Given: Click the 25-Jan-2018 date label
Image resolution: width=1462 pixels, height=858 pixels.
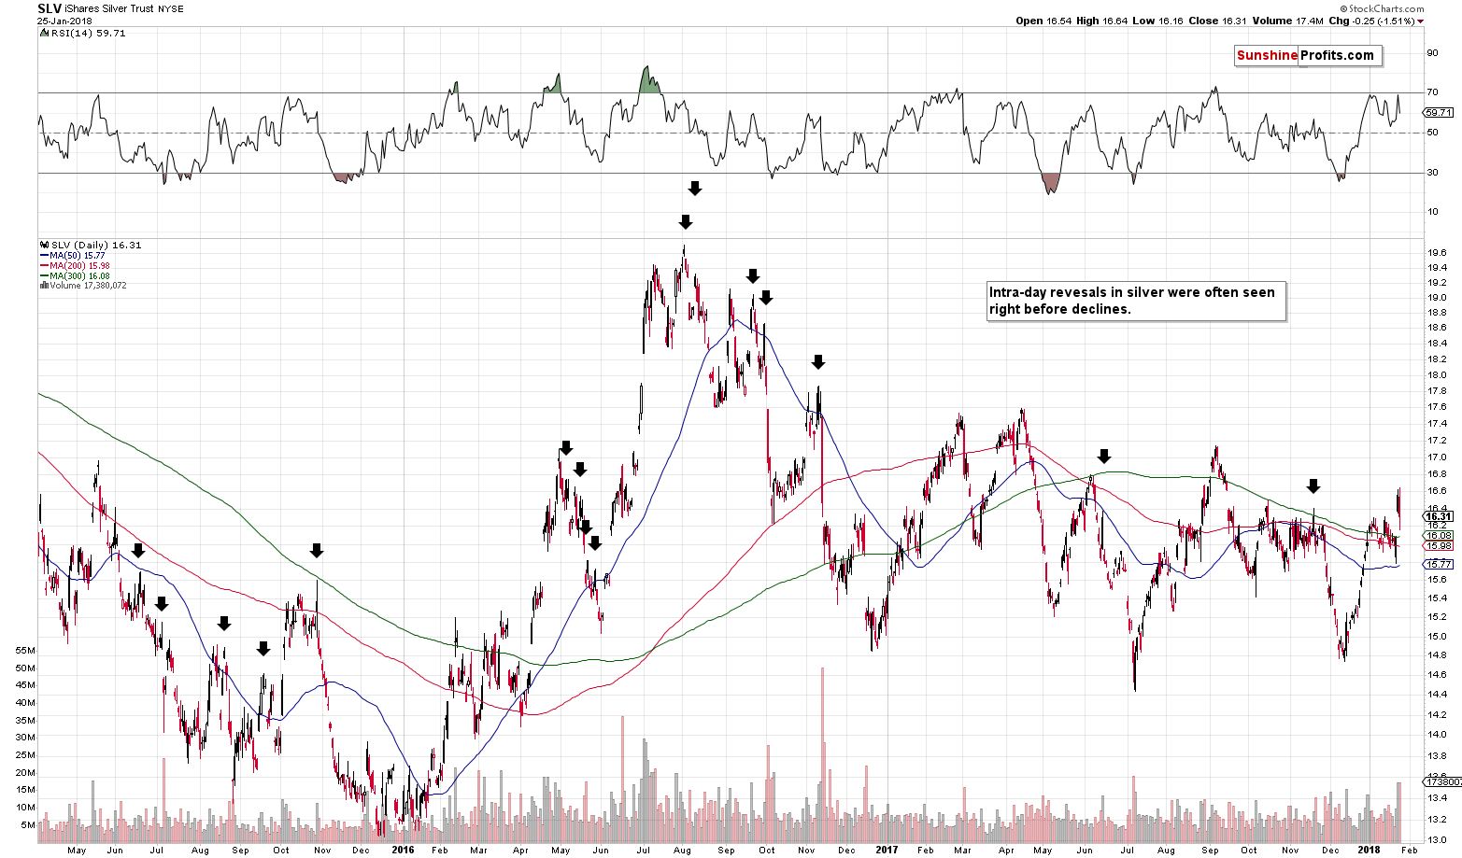Looking at the screenshot, I should [x=63, y=21].
